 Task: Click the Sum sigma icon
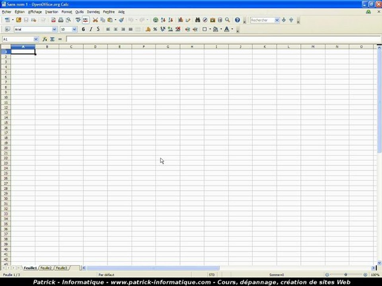coord(53,39)
